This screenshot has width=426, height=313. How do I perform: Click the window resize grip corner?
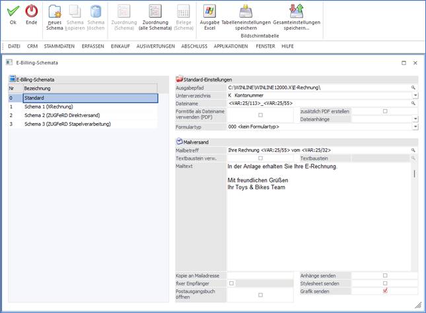tap(418, 305)
